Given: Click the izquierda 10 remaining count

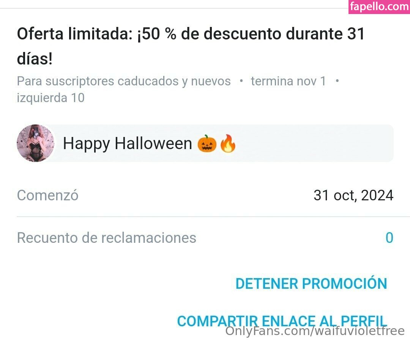Looking at the screenshot, I should (x=51, y=98).
